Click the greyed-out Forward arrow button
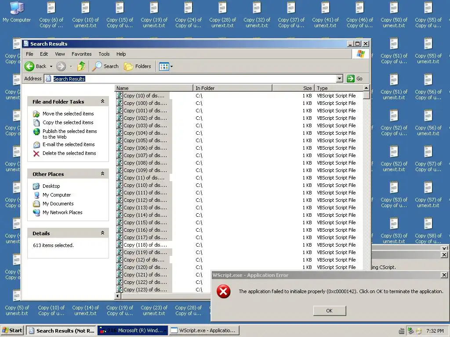The width and height of the screenshot is (450, 337). tap(61, 66)
